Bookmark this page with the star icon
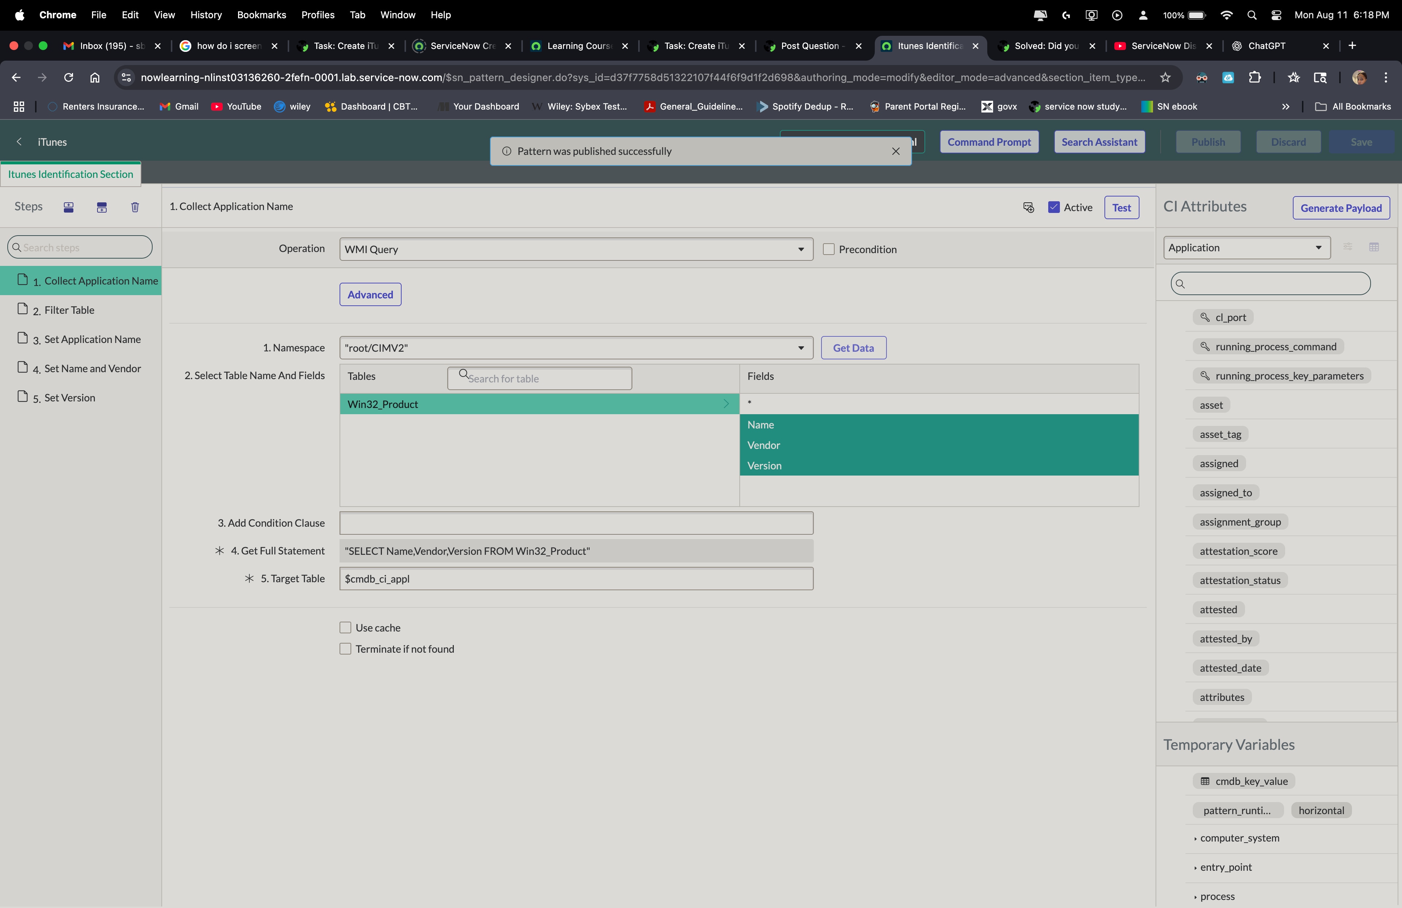1402x908 pixels. coord(1165,78)
